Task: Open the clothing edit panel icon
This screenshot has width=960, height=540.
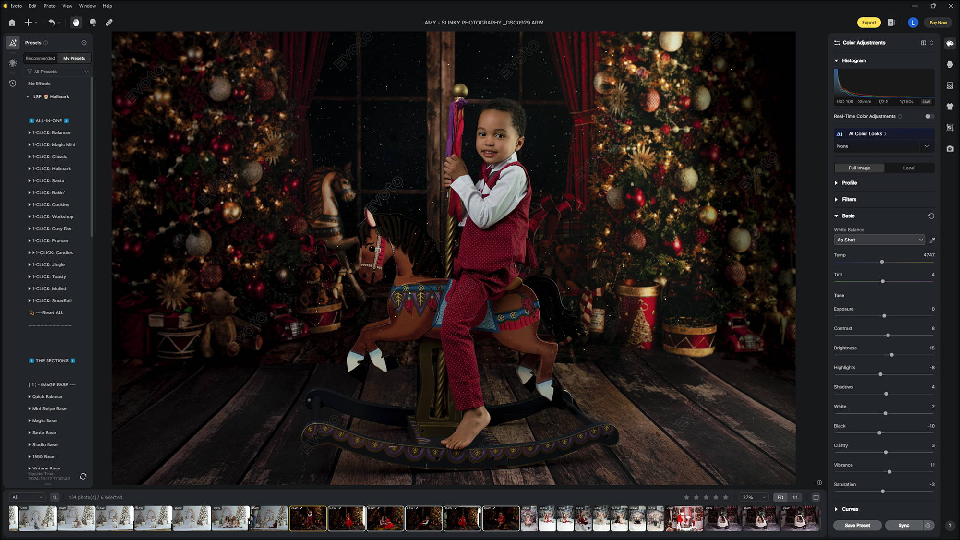Action: [949, 107]
